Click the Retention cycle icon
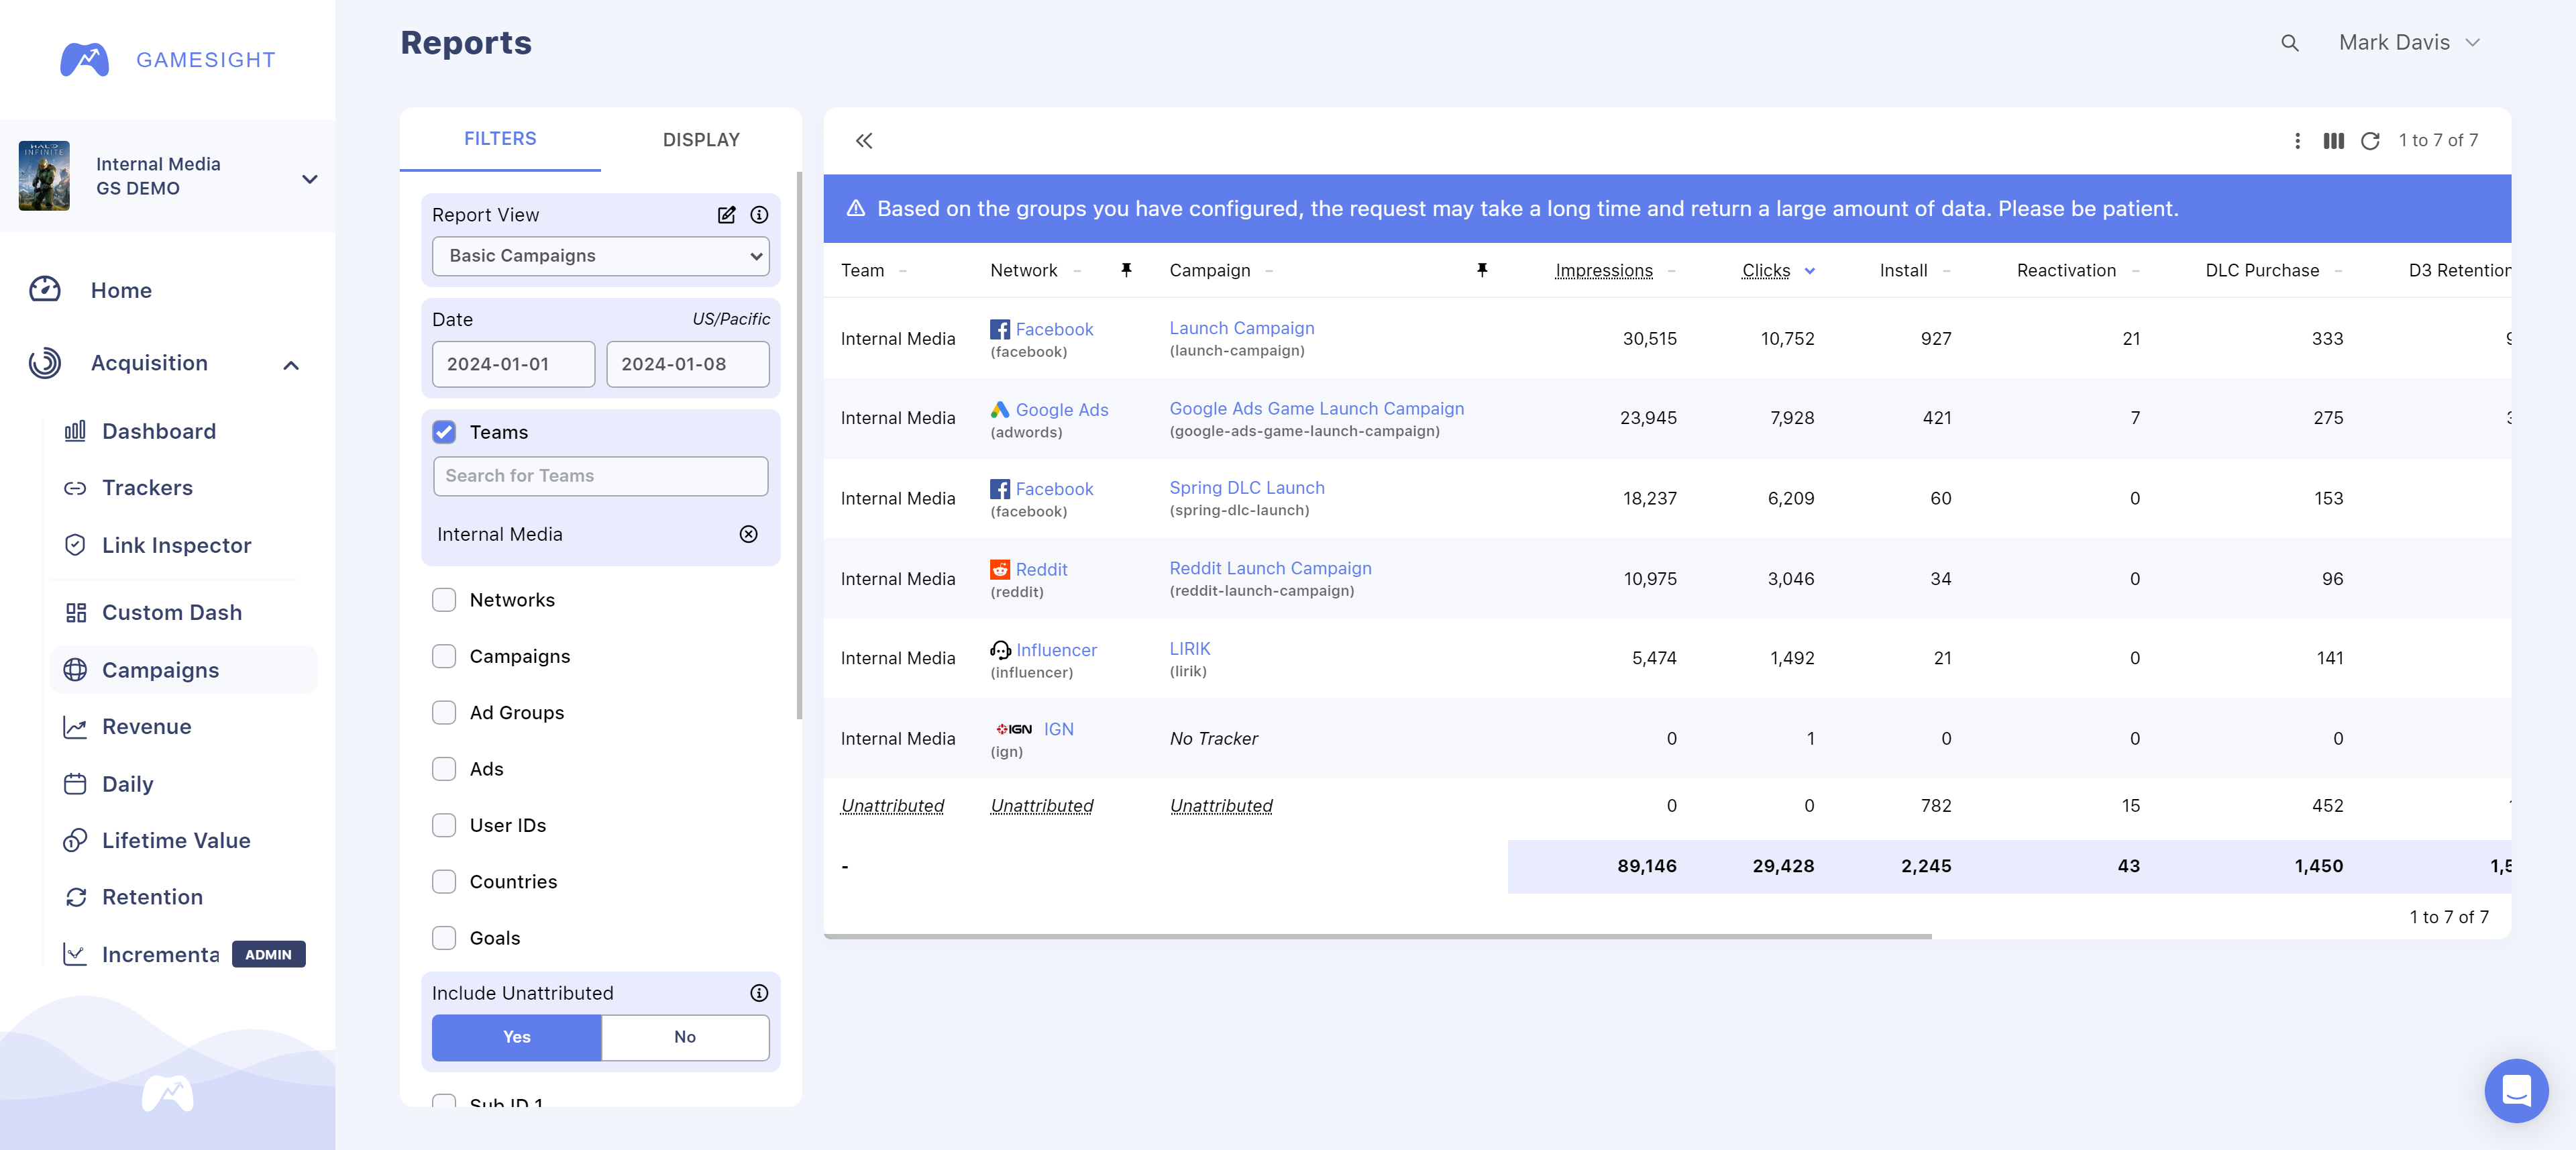 pos(75,897)
